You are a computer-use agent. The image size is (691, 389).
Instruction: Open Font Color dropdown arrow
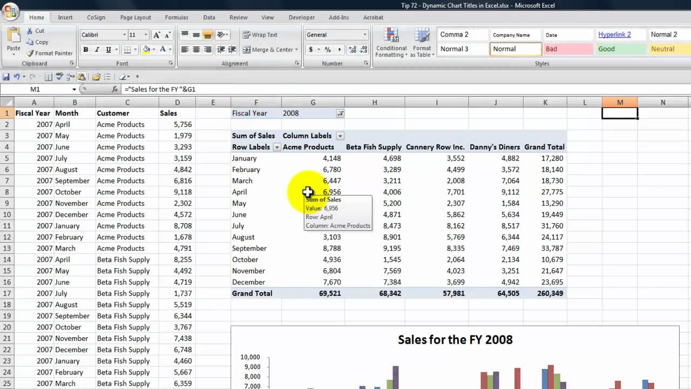pyautogui.click(x=171, y=50)
